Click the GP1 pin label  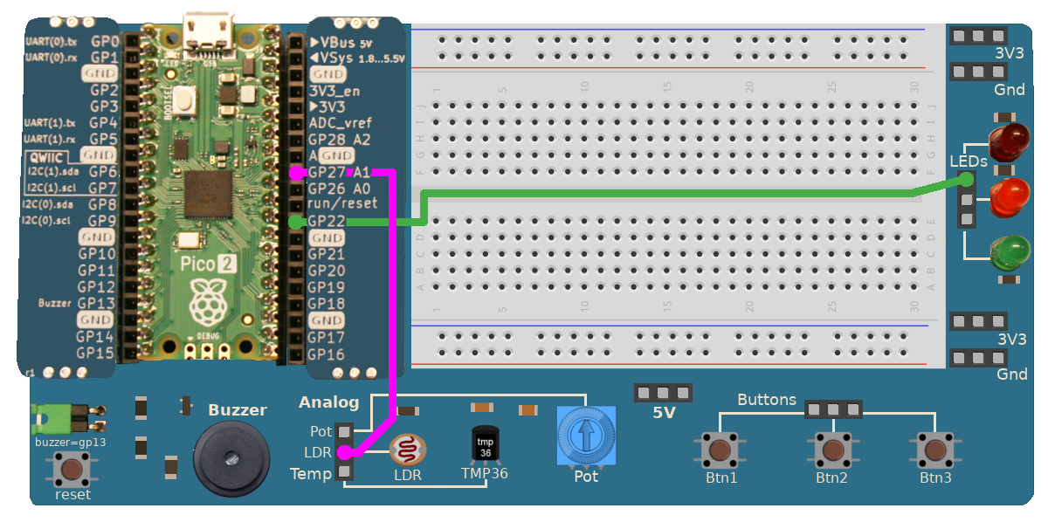104,58
